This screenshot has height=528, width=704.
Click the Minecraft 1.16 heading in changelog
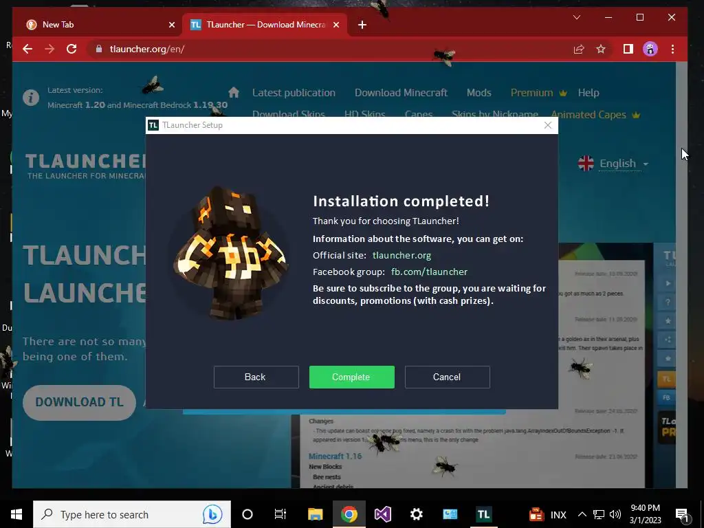[x=335, y=456]
